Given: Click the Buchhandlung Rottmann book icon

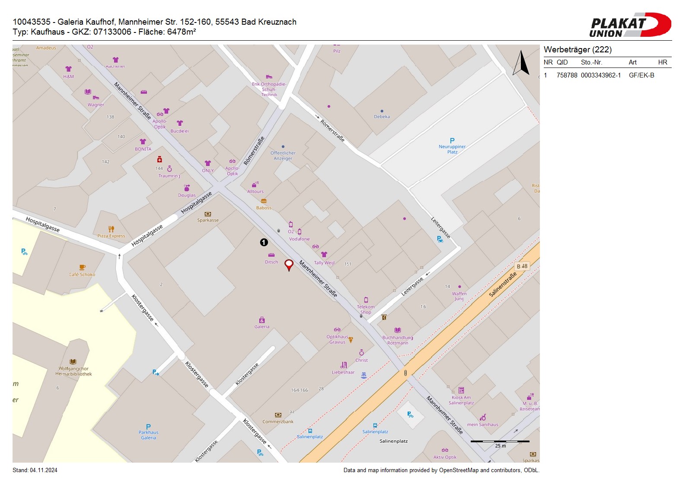Looking at the screenshot, I should (x=398, y=331).
